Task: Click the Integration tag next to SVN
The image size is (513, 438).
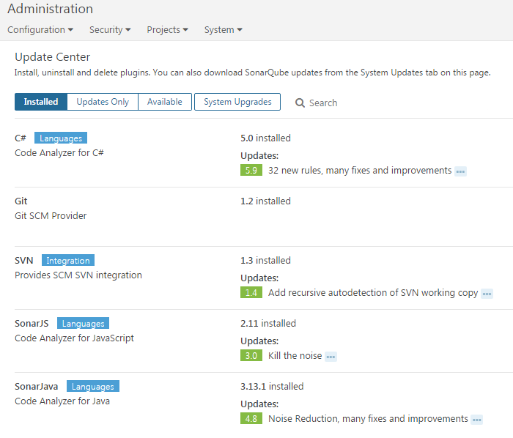Action: coord(68,260)
